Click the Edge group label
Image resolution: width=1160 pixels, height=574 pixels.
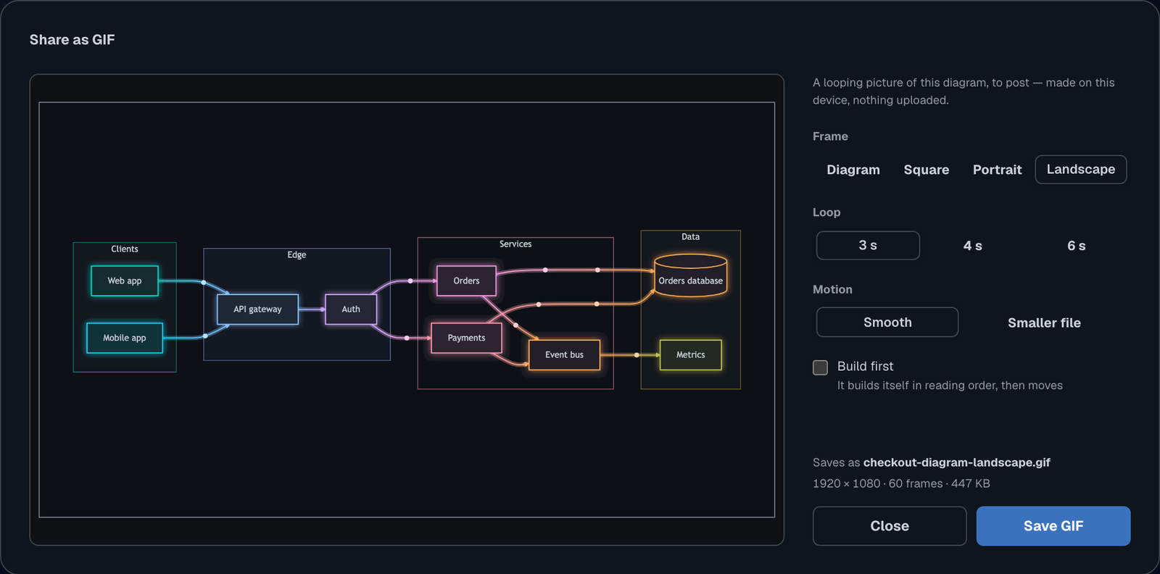tap(297, 255)
